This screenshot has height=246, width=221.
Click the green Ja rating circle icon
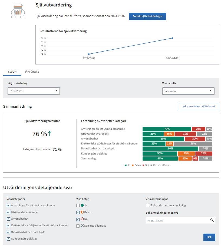[x=82, y=206]
